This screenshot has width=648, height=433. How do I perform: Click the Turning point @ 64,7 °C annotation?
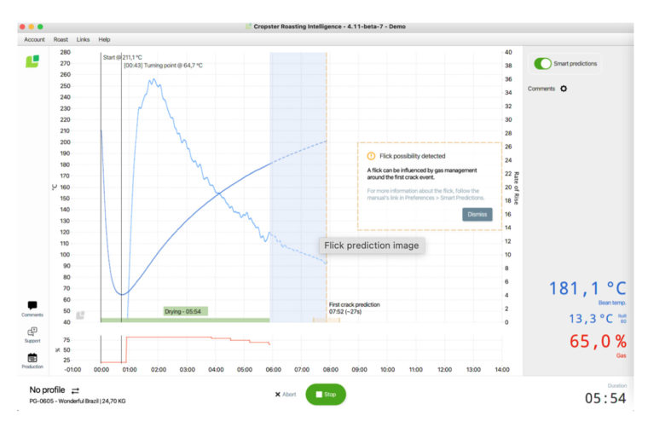tap(163, 66)
